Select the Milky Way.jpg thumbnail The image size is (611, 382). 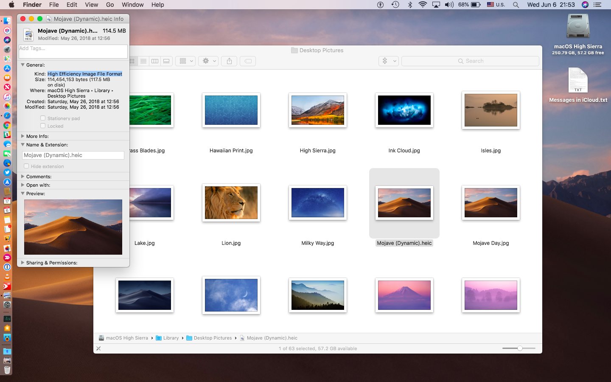(318, 202)
